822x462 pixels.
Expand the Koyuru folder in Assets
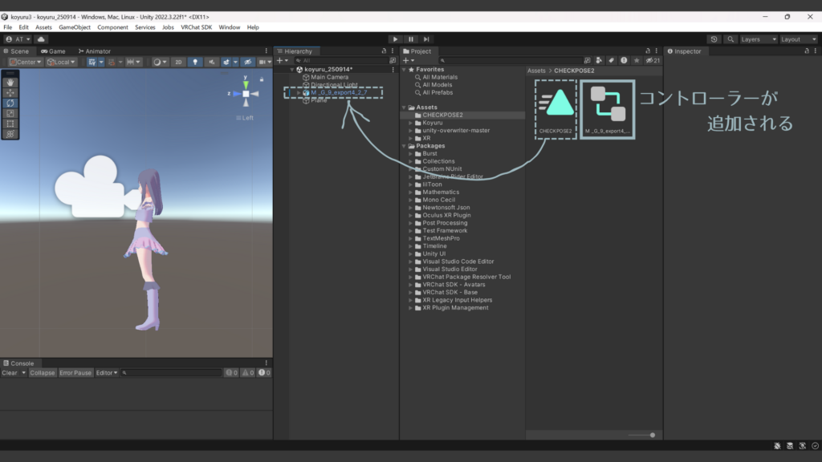click(x=410, y=123)
